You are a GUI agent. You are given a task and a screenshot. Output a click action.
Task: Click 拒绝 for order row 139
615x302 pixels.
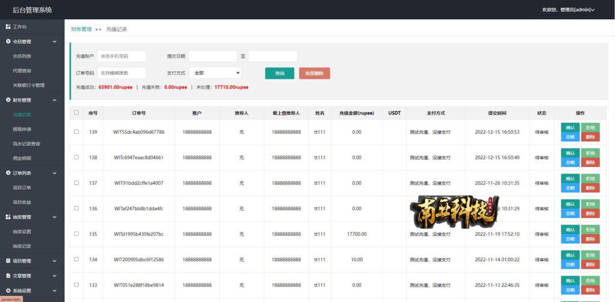coord(590,127)
